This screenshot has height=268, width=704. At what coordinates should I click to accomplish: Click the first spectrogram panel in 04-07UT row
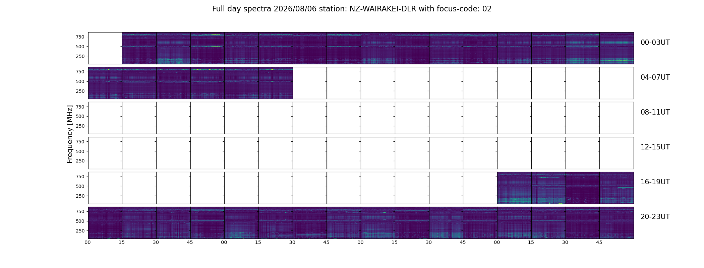pos(105,83)
